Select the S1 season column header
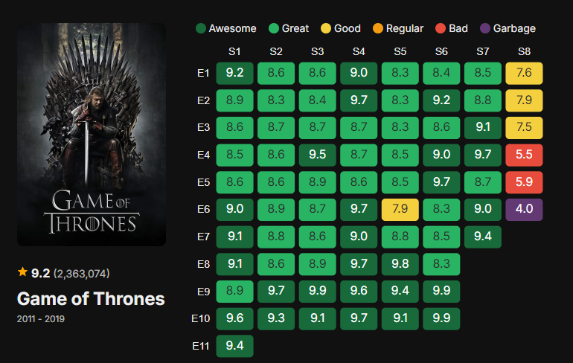 tap(234, 51)
